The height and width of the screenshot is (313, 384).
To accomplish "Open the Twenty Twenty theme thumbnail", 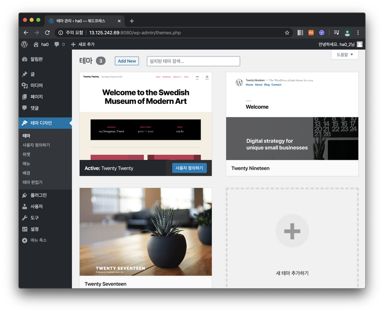I will 145,116.
